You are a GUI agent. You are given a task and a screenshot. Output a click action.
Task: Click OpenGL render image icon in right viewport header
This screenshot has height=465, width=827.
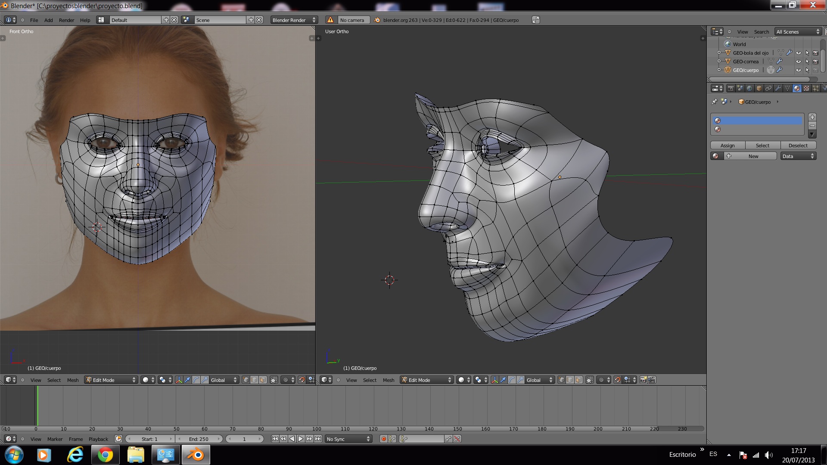coord(643,380)
